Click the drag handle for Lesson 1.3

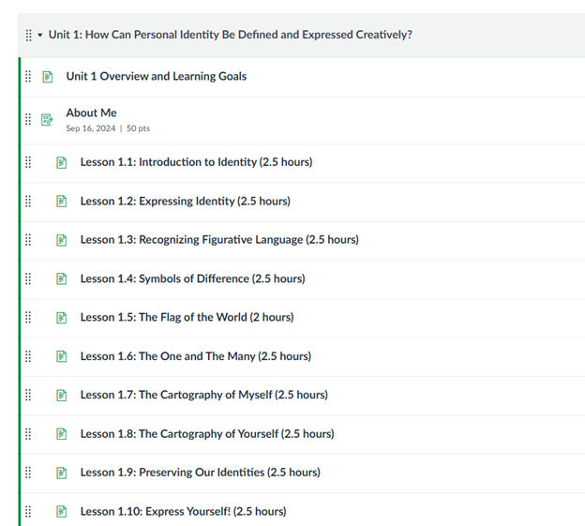(28, 240)
